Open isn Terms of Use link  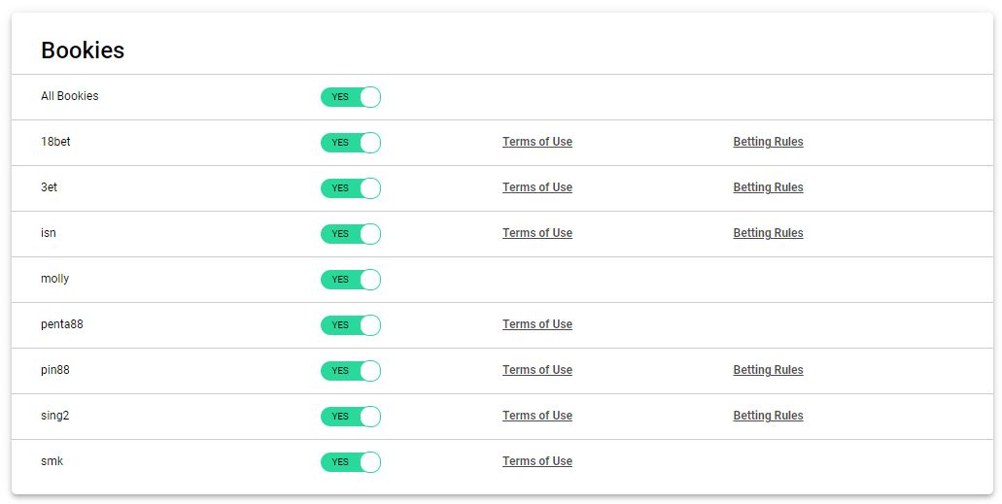point(537,233)
